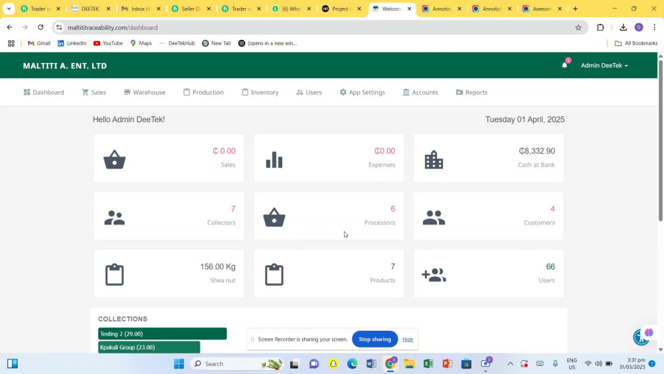Open the Accounts menu
664x374 pixels.
[x=420, y=92]
